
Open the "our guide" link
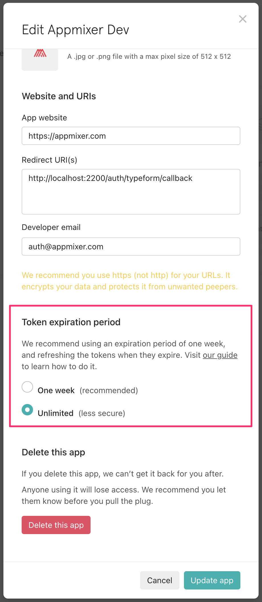(220, 355)
